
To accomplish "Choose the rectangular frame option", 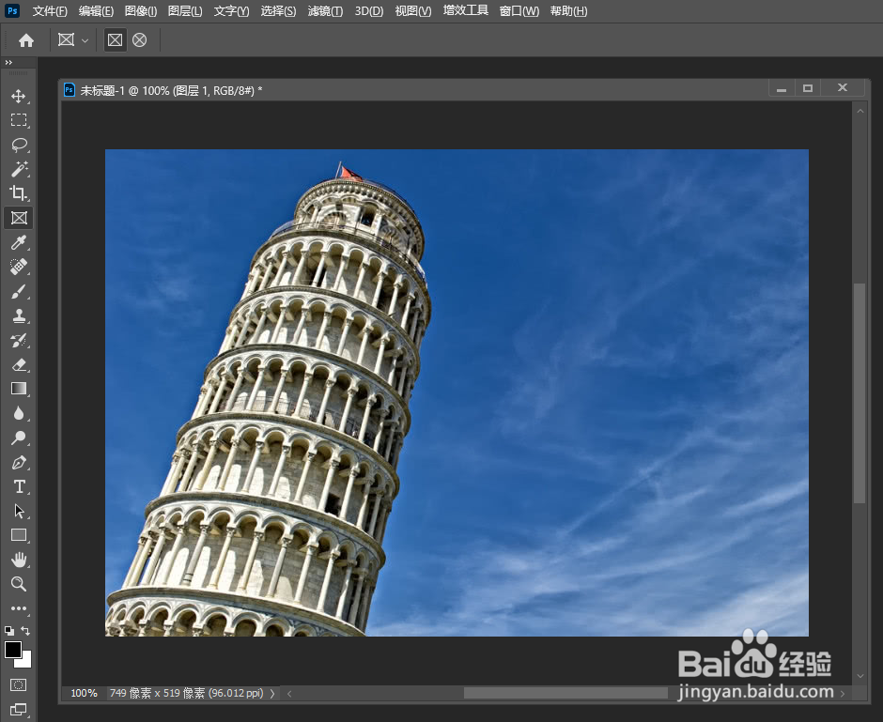I will (115, 40).
